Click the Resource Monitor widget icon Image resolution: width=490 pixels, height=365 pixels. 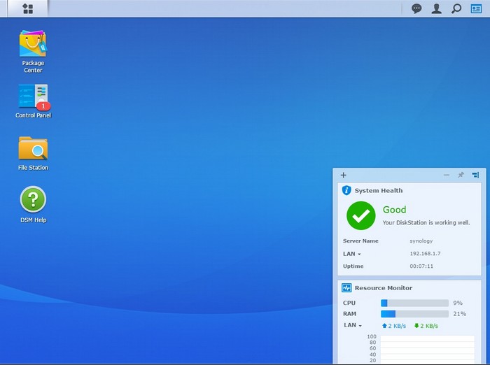pyautogui.click(x=346, y=287)
